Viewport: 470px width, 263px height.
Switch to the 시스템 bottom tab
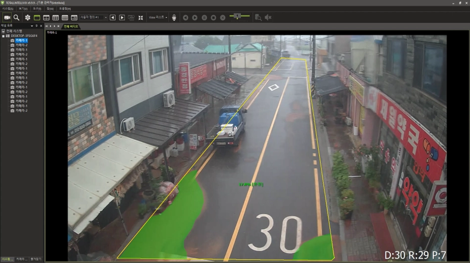[x=7, y=259]
